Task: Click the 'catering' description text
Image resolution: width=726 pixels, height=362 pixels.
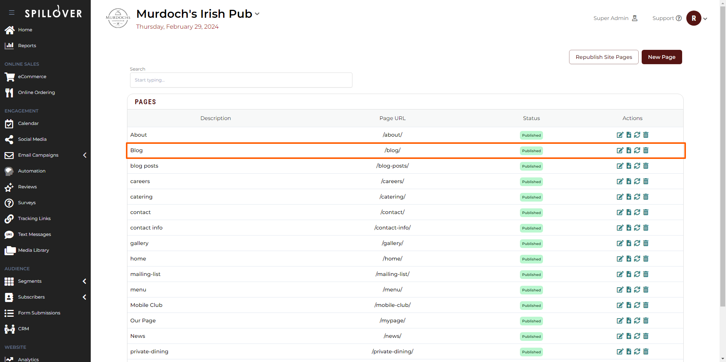Action: [141, 197]
